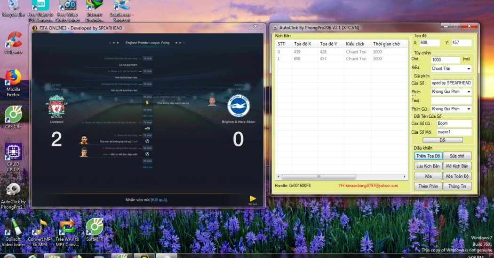Click the Thời gian chờ column header

389,44
